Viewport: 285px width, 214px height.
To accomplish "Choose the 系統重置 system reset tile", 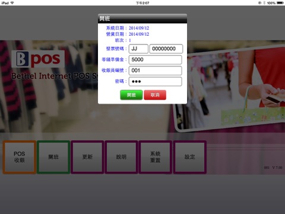I will tap(156, 157).
